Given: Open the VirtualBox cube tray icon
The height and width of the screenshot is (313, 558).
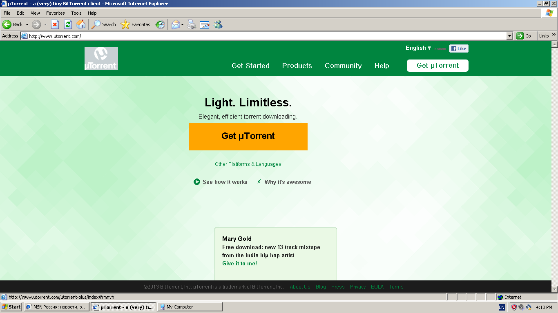Looking at the screenshot, I should click(529, 307).
